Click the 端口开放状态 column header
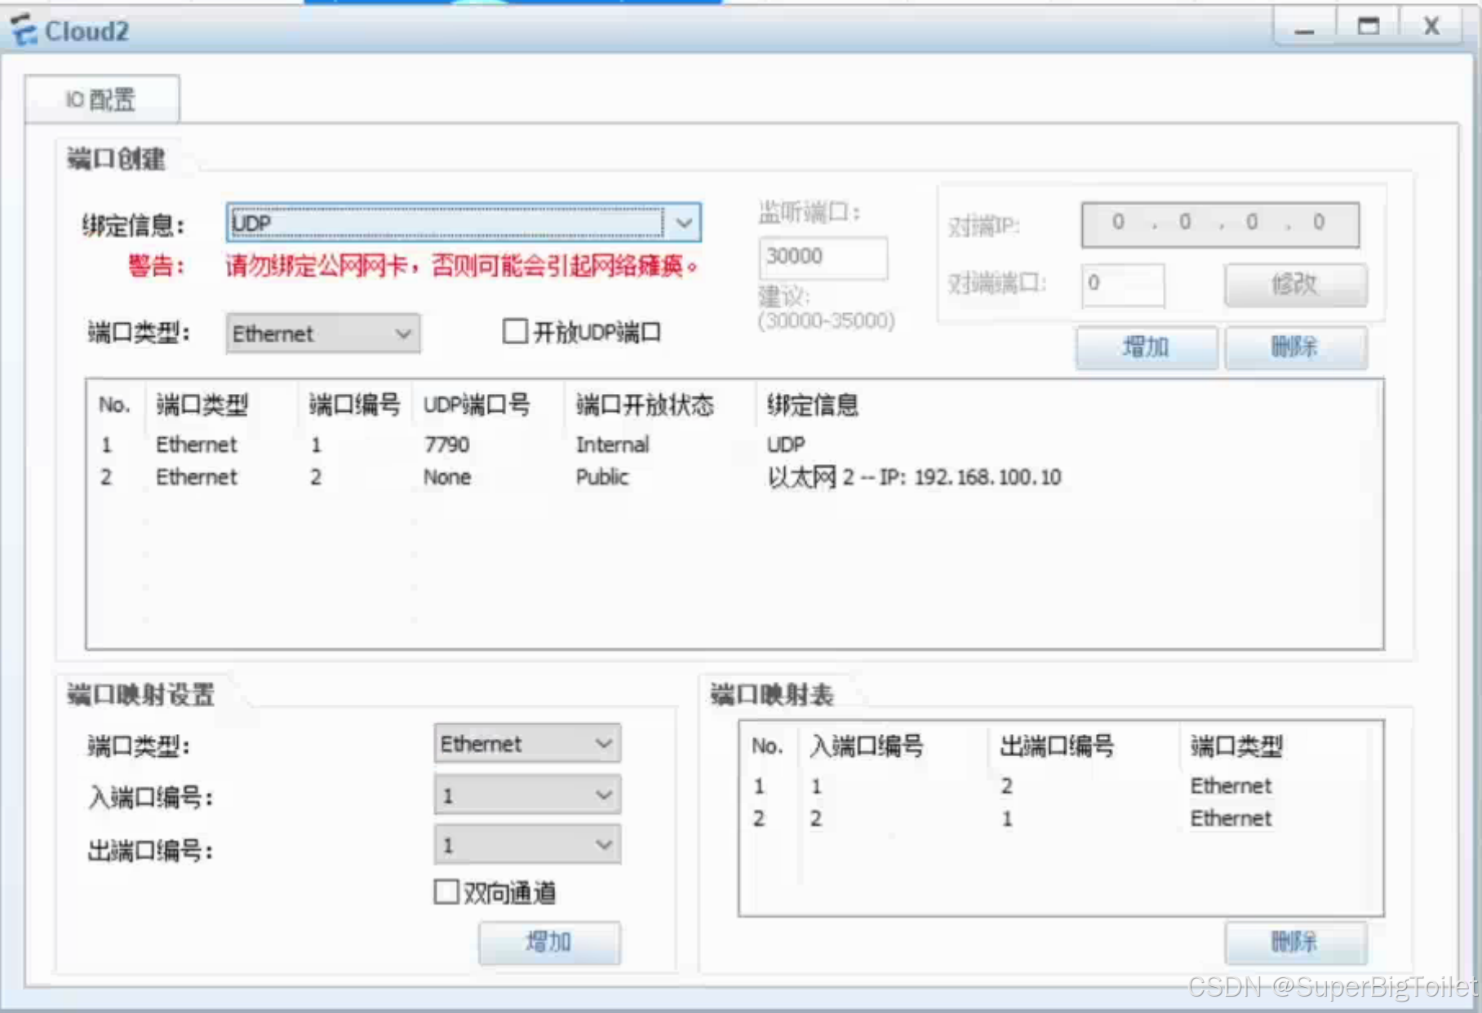 click(645, 405)
